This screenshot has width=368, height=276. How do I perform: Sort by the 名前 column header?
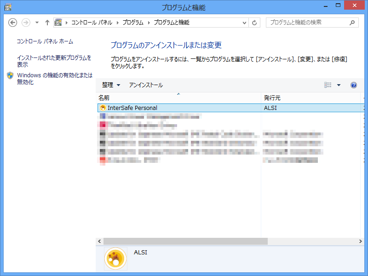178,98
